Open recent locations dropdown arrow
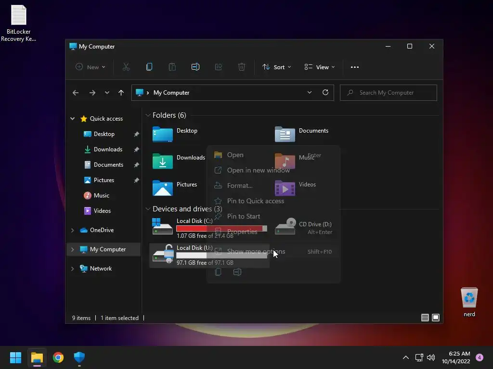This screenshot has width=493, height=369. click(107, 93)
